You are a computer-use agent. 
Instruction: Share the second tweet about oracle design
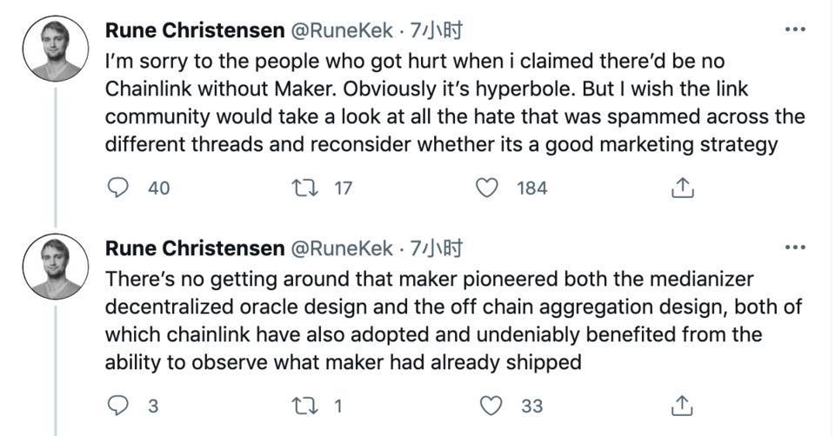coord(683,406)
